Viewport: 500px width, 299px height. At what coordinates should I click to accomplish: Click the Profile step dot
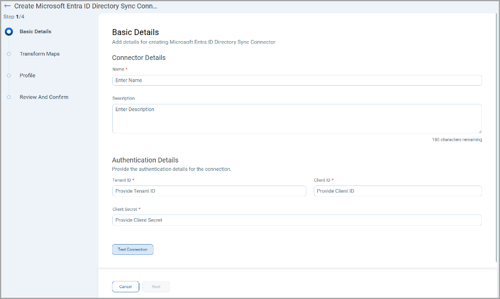[x=8, y=76]
